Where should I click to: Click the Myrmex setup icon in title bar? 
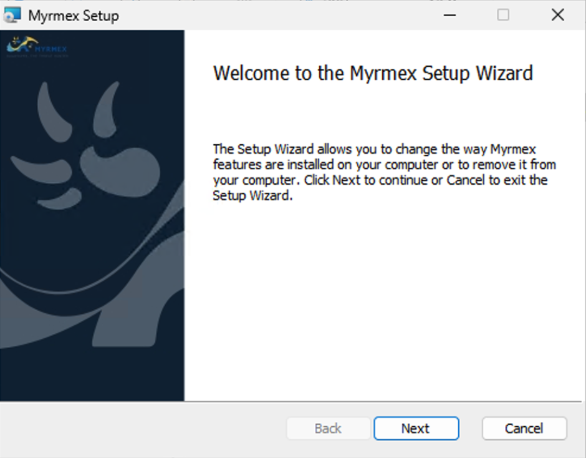click(x=12, y=14)
